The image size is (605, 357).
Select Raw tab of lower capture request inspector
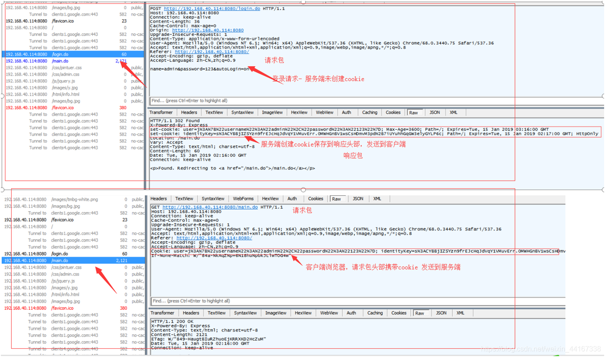click(x=337, y=199)
